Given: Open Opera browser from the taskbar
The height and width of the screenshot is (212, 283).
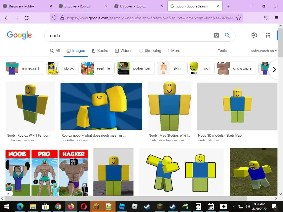Looking at the screenshot, I should coord(83,206).
